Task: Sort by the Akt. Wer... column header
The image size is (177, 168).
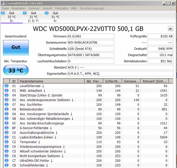Action: [94, 81]
